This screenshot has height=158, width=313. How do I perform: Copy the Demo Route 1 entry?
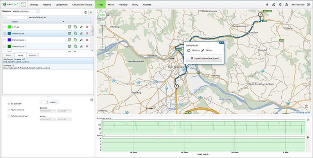click(75, 40)
